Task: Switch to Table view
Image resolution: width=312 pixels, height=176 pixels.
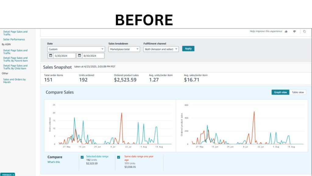Action: point(298,92)
